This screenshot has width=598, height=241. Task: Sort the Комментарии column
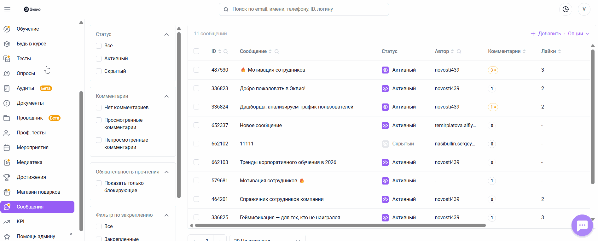524,51
